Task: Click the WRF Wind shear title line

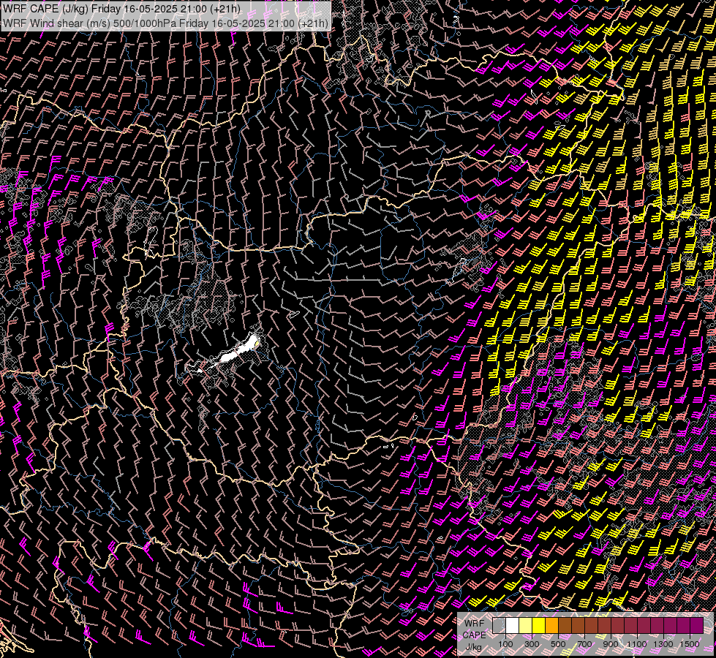Action: pos(166,23)
